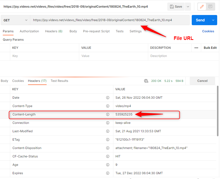Click the three-dots column options icon
220x179 pixels.
tap(196, 48)
